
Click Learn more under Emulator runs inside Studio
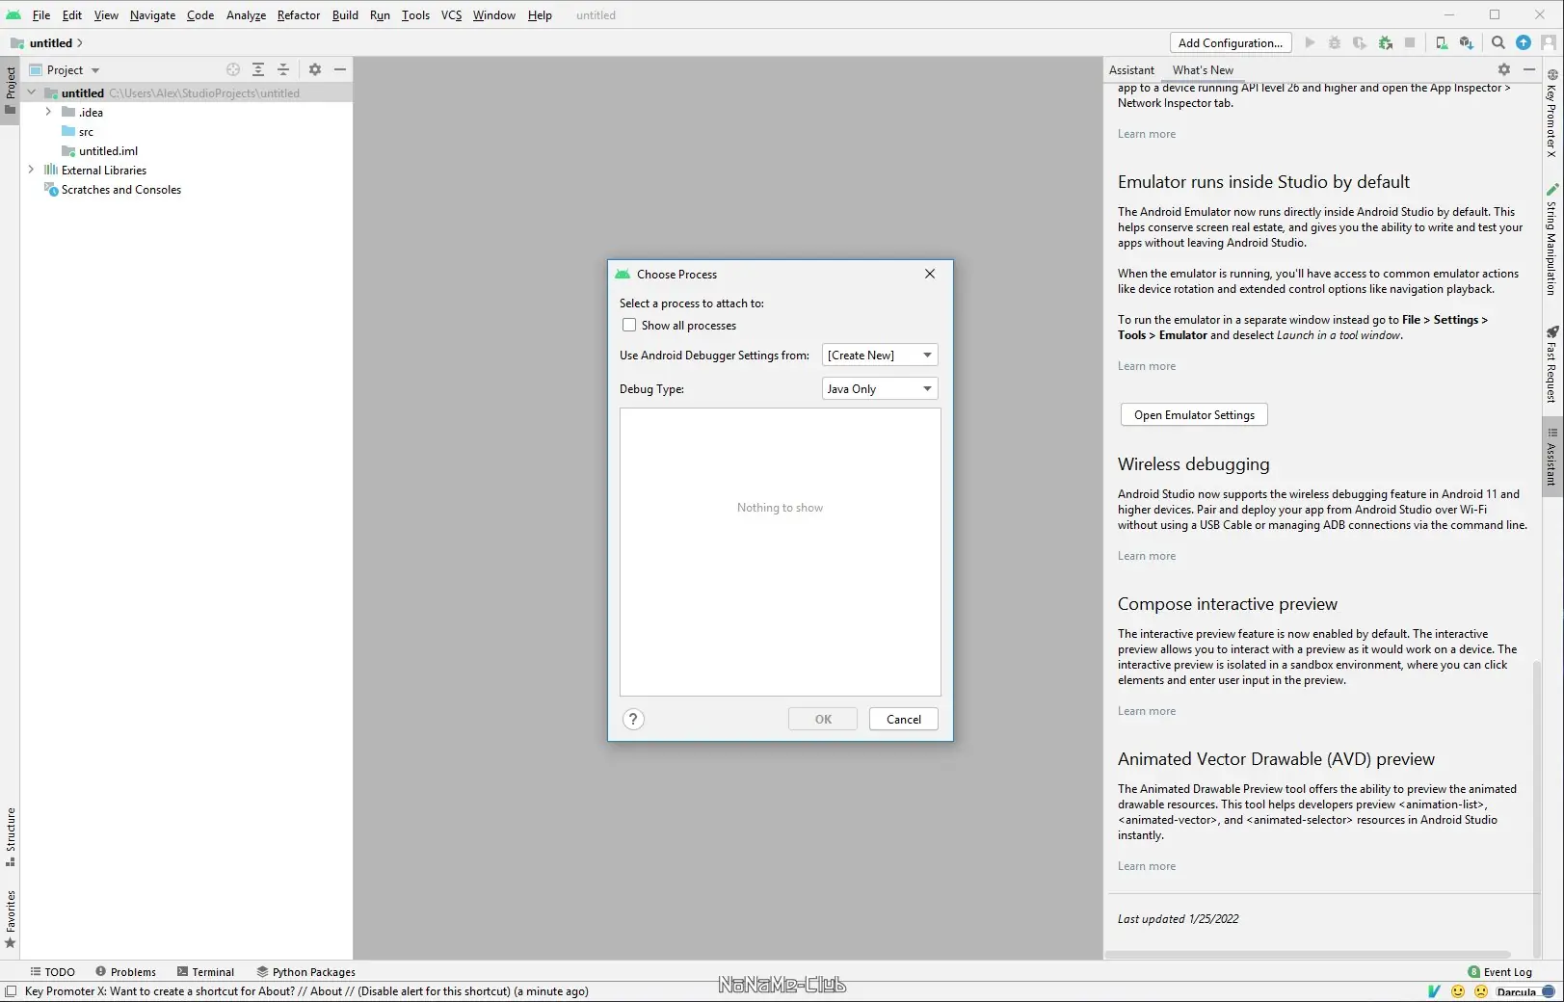click(1147, 366)
